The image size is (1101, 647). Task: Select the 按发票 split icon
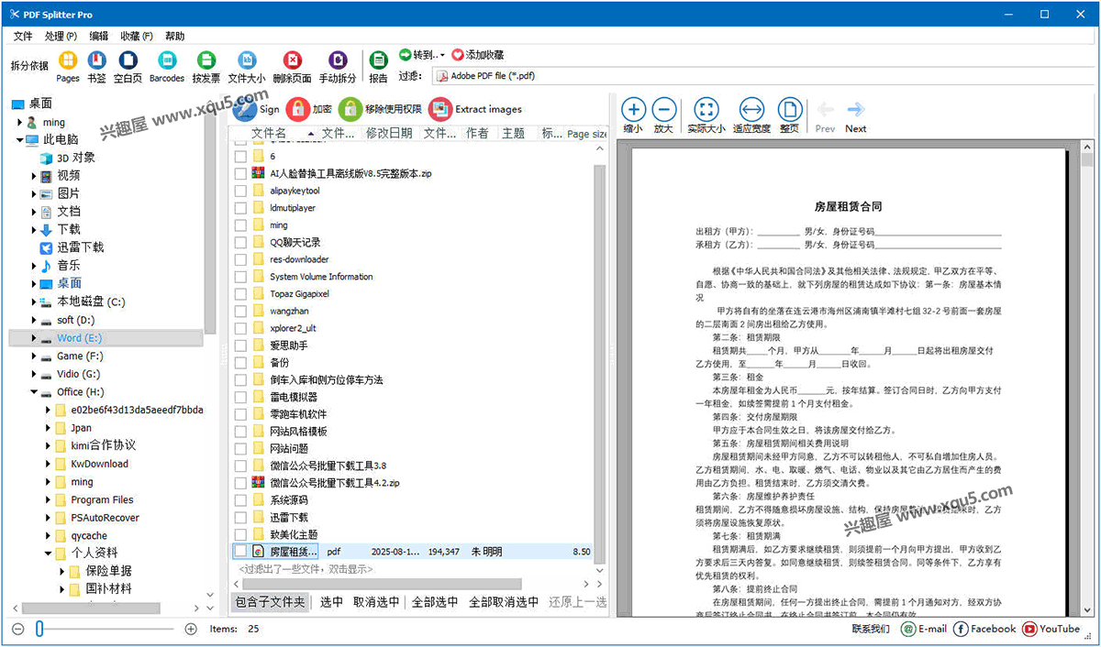tap(207, 60)
